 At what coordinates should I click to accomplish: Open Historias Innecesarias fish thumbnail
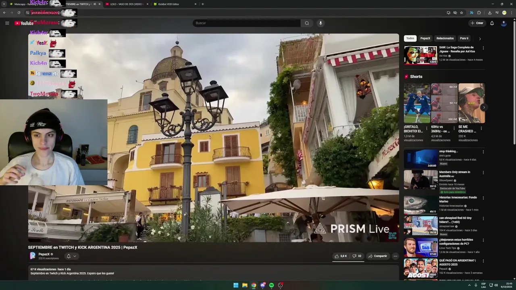click(x=420, y=205)
